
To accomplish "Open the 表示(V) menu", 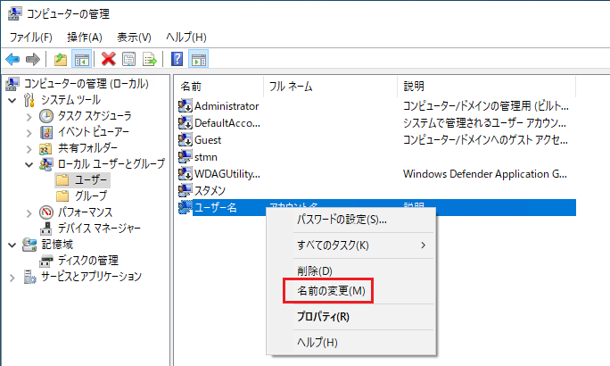I will [134, 37].
